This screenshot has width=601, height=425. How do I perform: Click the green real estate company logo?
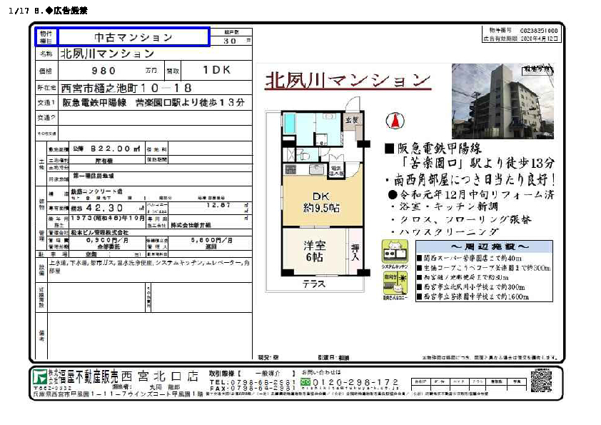39,376
